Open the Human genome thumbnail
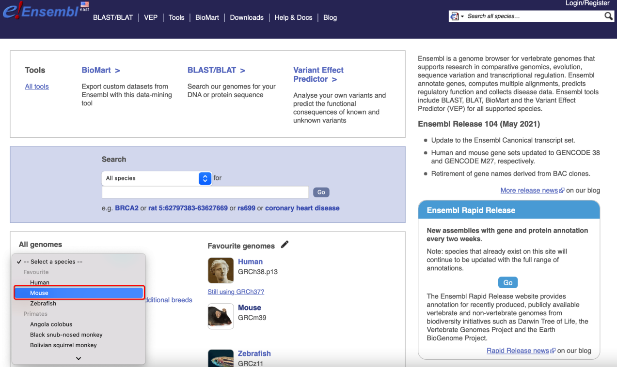The width and height of the screenshot is (617, 367). coord(221,270)
